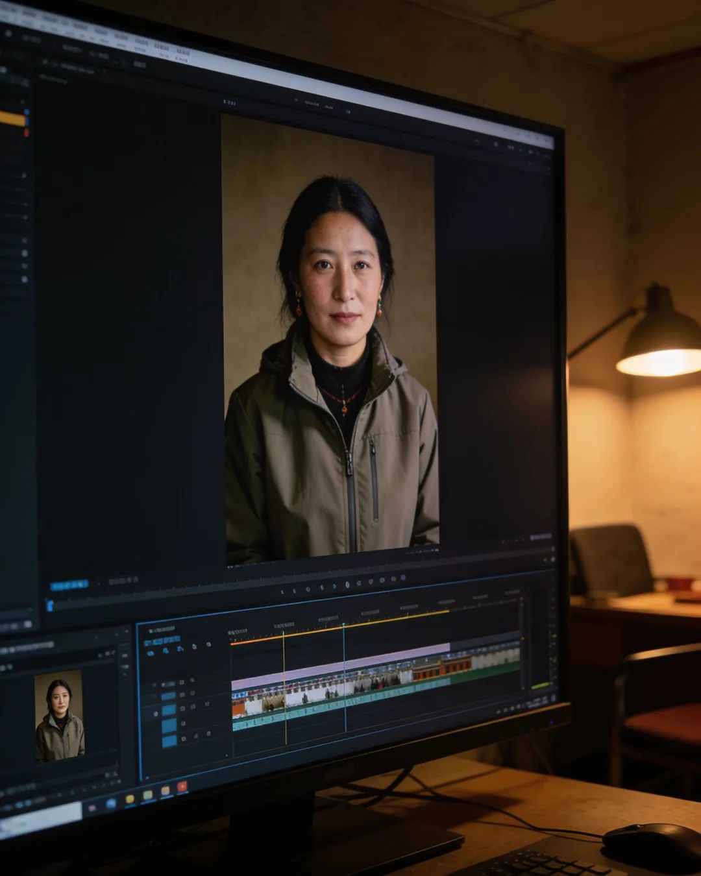Open the blue round icon in the taskbar
The image size is (701, 876).
(111, 803)
